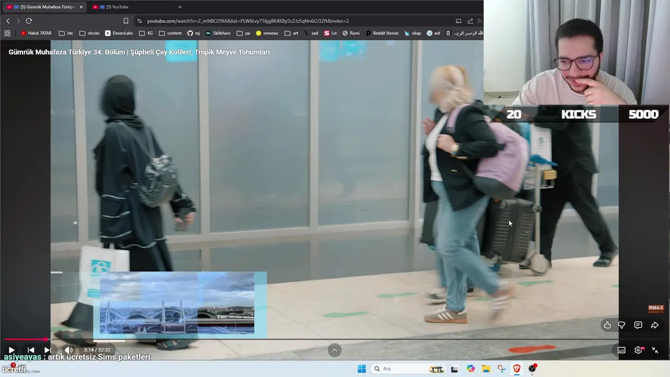
Task: Click the video title Gümrük Muhafaza Türkiye
Action: (139, 52)
